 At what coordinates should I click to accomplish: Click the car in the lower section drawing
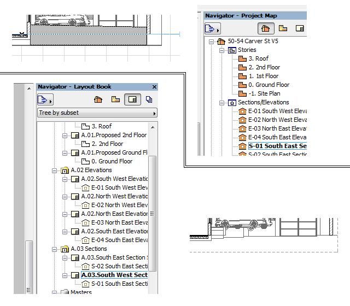click(244, 223)
